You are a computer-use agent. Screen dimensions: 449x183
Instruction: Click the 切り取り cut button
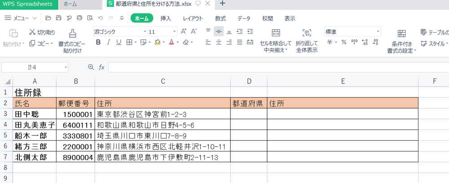click(42, 32)
